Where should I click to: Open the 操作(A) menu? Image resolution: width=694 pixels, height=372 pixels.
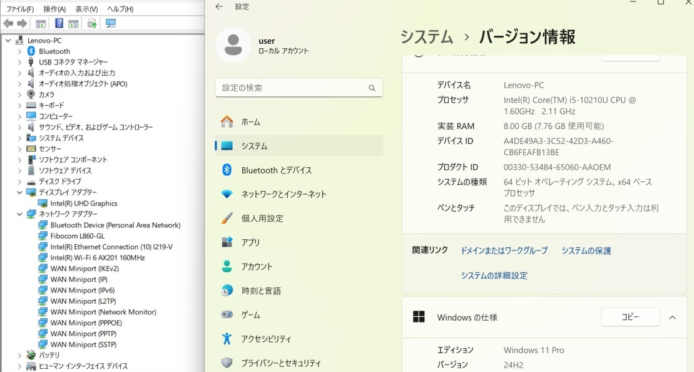point(54,9)
